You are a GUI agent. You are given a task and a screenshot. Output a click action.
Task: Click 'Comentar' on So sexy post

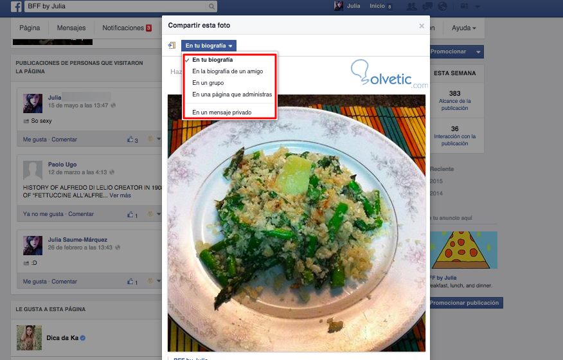click(64, 139)
